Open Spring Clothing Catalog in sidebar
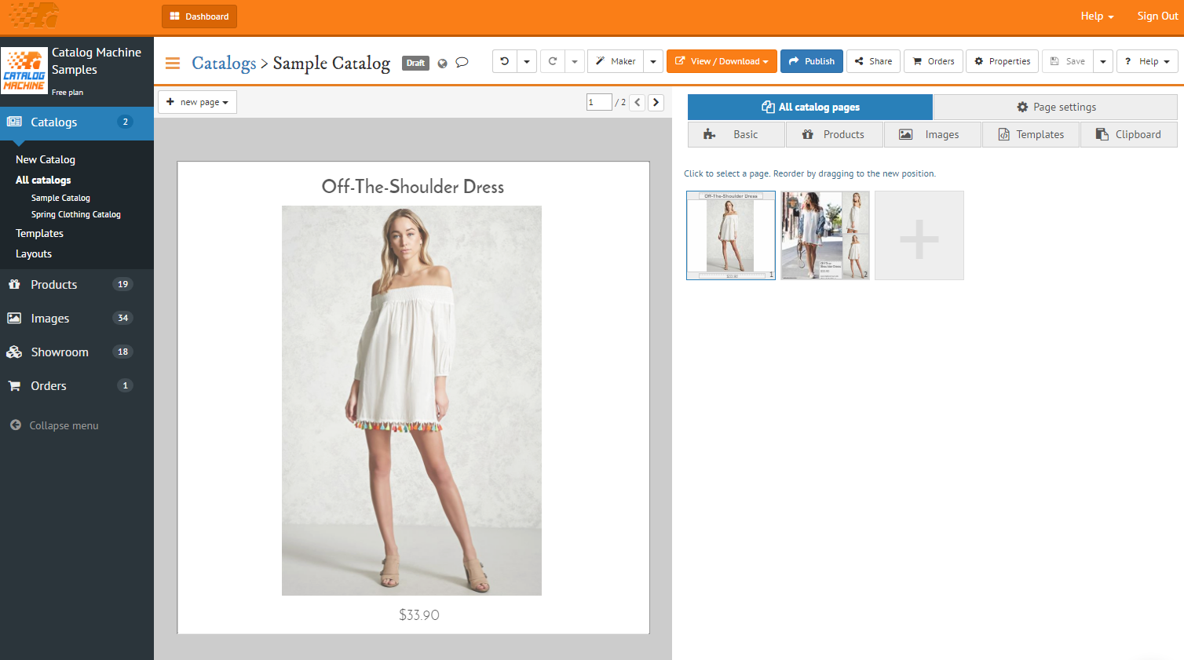The height and width of the screenshot is (660, 1184). [x=76, y=214]
